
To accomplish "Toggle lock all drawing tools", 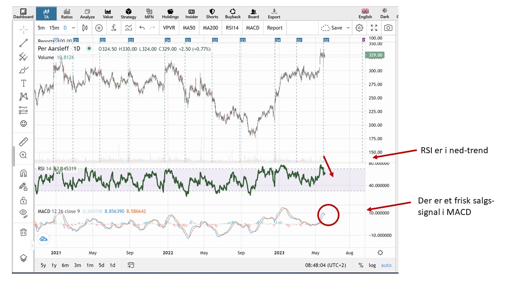I will [x=23, y=200].
